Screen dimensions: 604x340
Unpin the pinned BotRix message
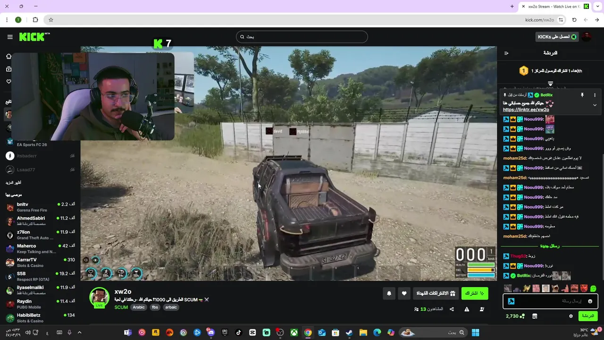click(582, 95)
